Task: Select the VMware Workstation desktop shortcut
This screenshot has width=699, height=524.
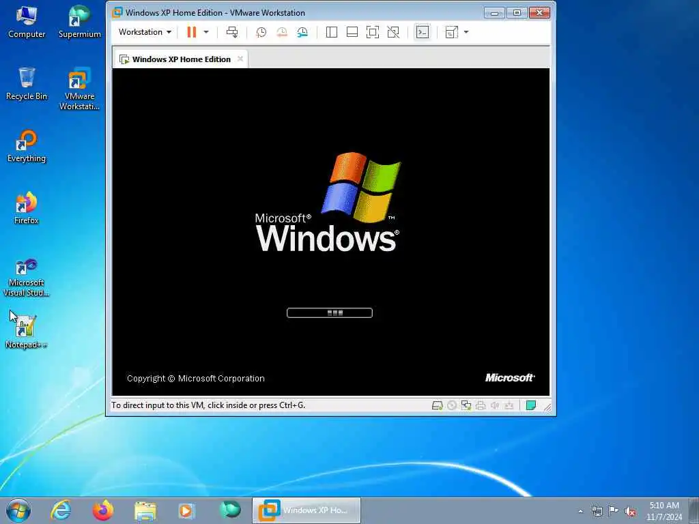Action: pos(80,89)
